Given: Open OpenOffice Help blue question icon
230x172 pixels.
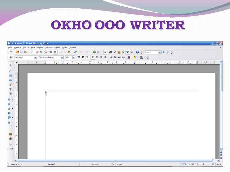Looking at the screenshot, I should 137,52.
